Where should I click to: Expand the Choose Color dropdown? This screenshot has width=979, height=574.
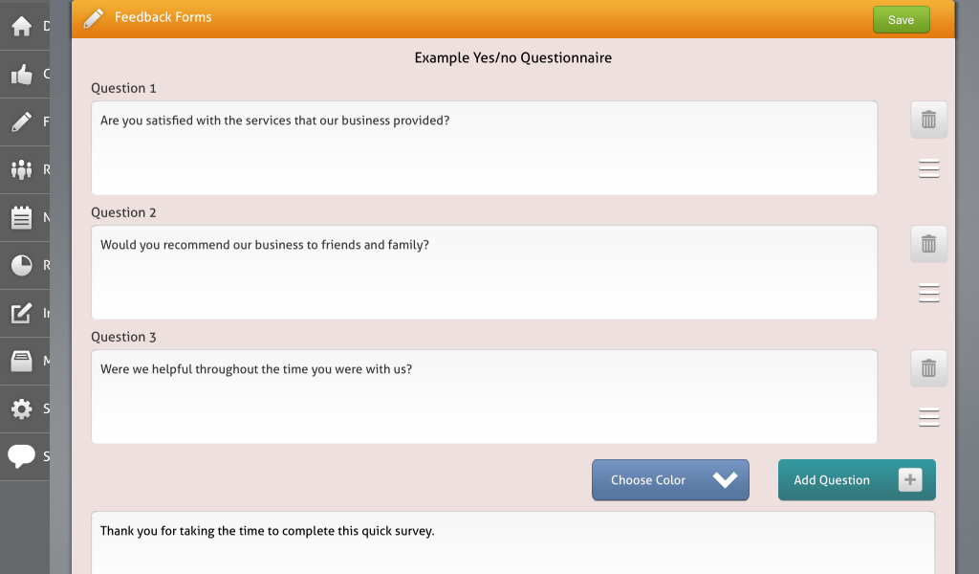tap(669, 480)
